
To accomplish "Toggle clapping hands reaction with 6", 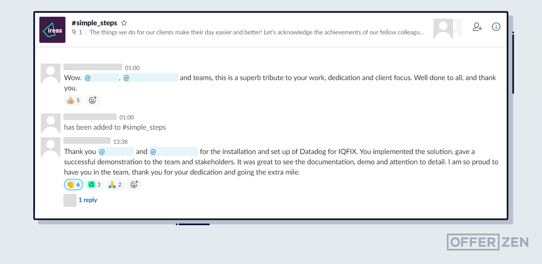I will pos(73,184).
